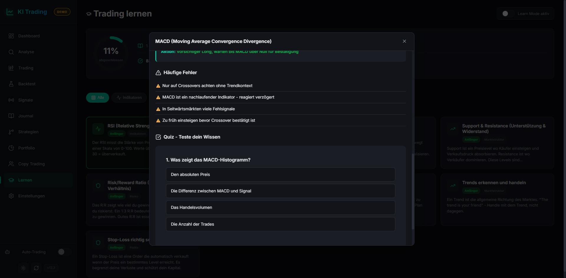Switch to the Indikatoren filter tab
This screenshot has width=566, height=278.
[x=129, y=98]
